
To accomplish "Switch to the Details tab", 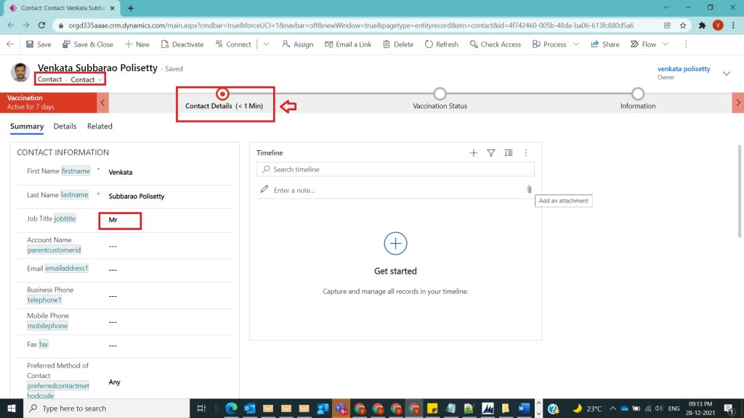I will click(x=65, y=126).
